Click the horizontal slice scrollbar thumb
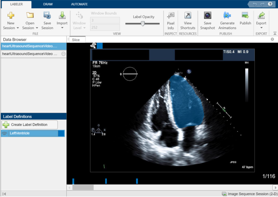 pyautogui.click(x=83, y=187)
